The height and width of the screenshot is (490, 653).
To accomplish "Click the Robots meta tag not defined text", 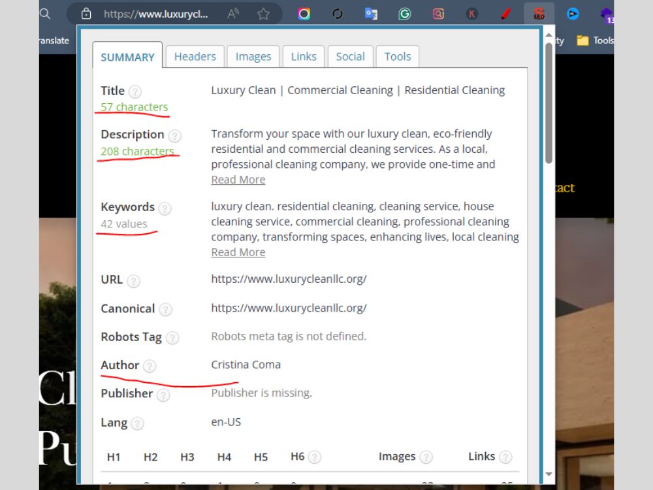I will (289, 336).
